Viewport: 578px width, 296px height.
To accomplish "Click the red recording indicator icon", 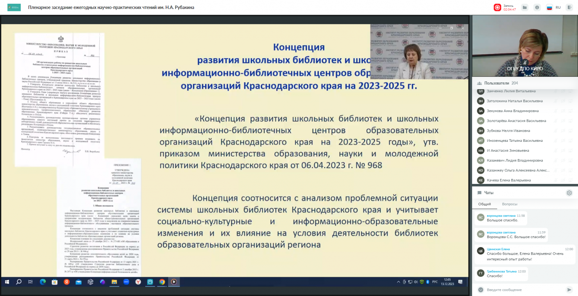I will (497, 8).
